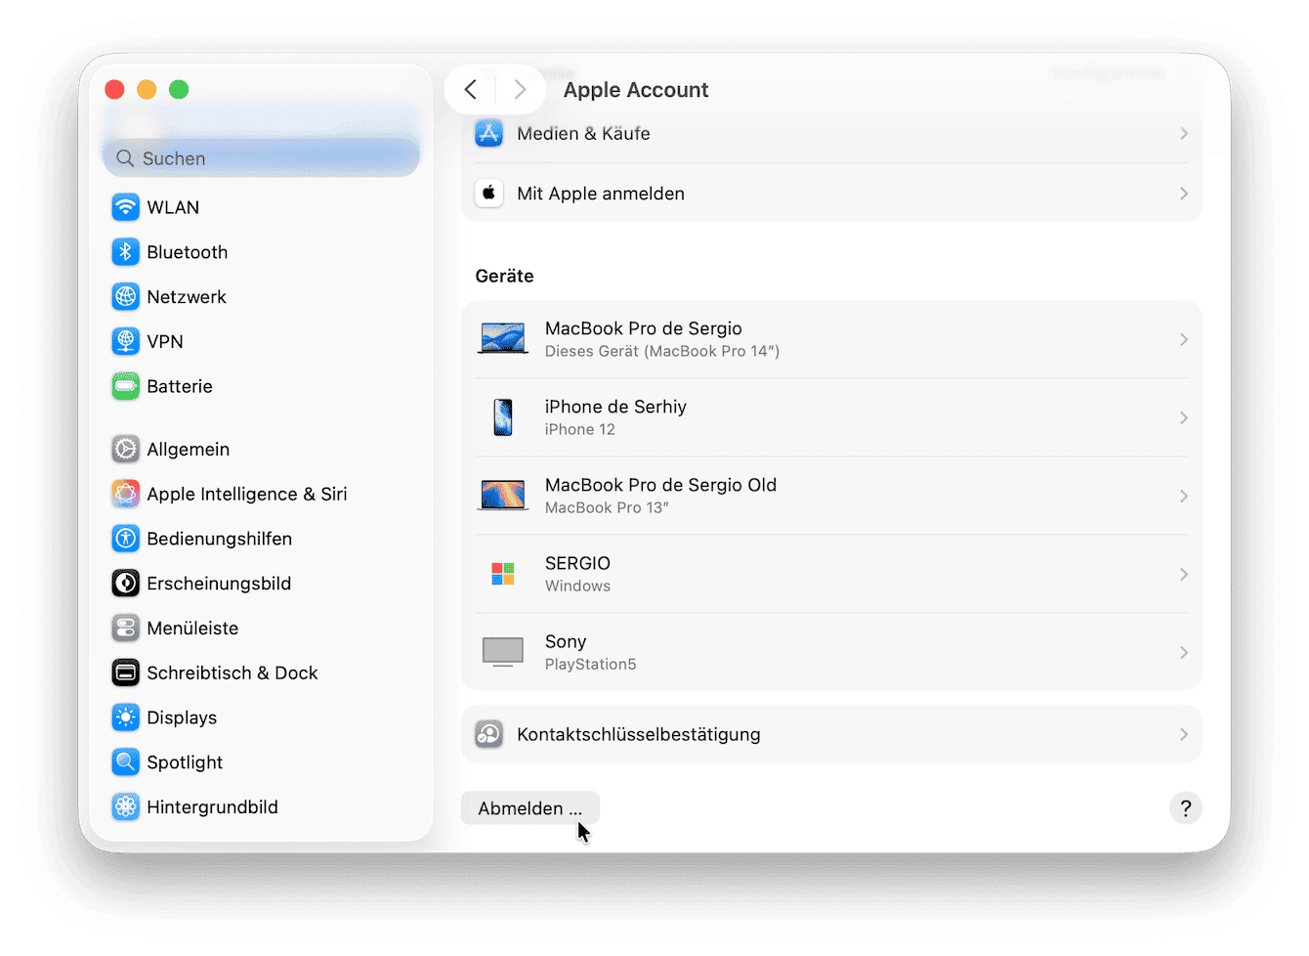Image resolution: width=1309 pixels, height=956 pixels.
Task: Select Bluetooth label in sidebar
Action: tap(188, 252)
